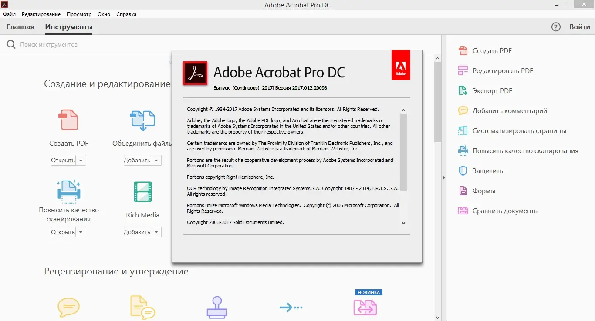Viewport: 595px width, 321px height.
Task: Open the dropdown arrow next to Добавить under Rich Media
Action: pyautogui.click(x=156, y=232)
